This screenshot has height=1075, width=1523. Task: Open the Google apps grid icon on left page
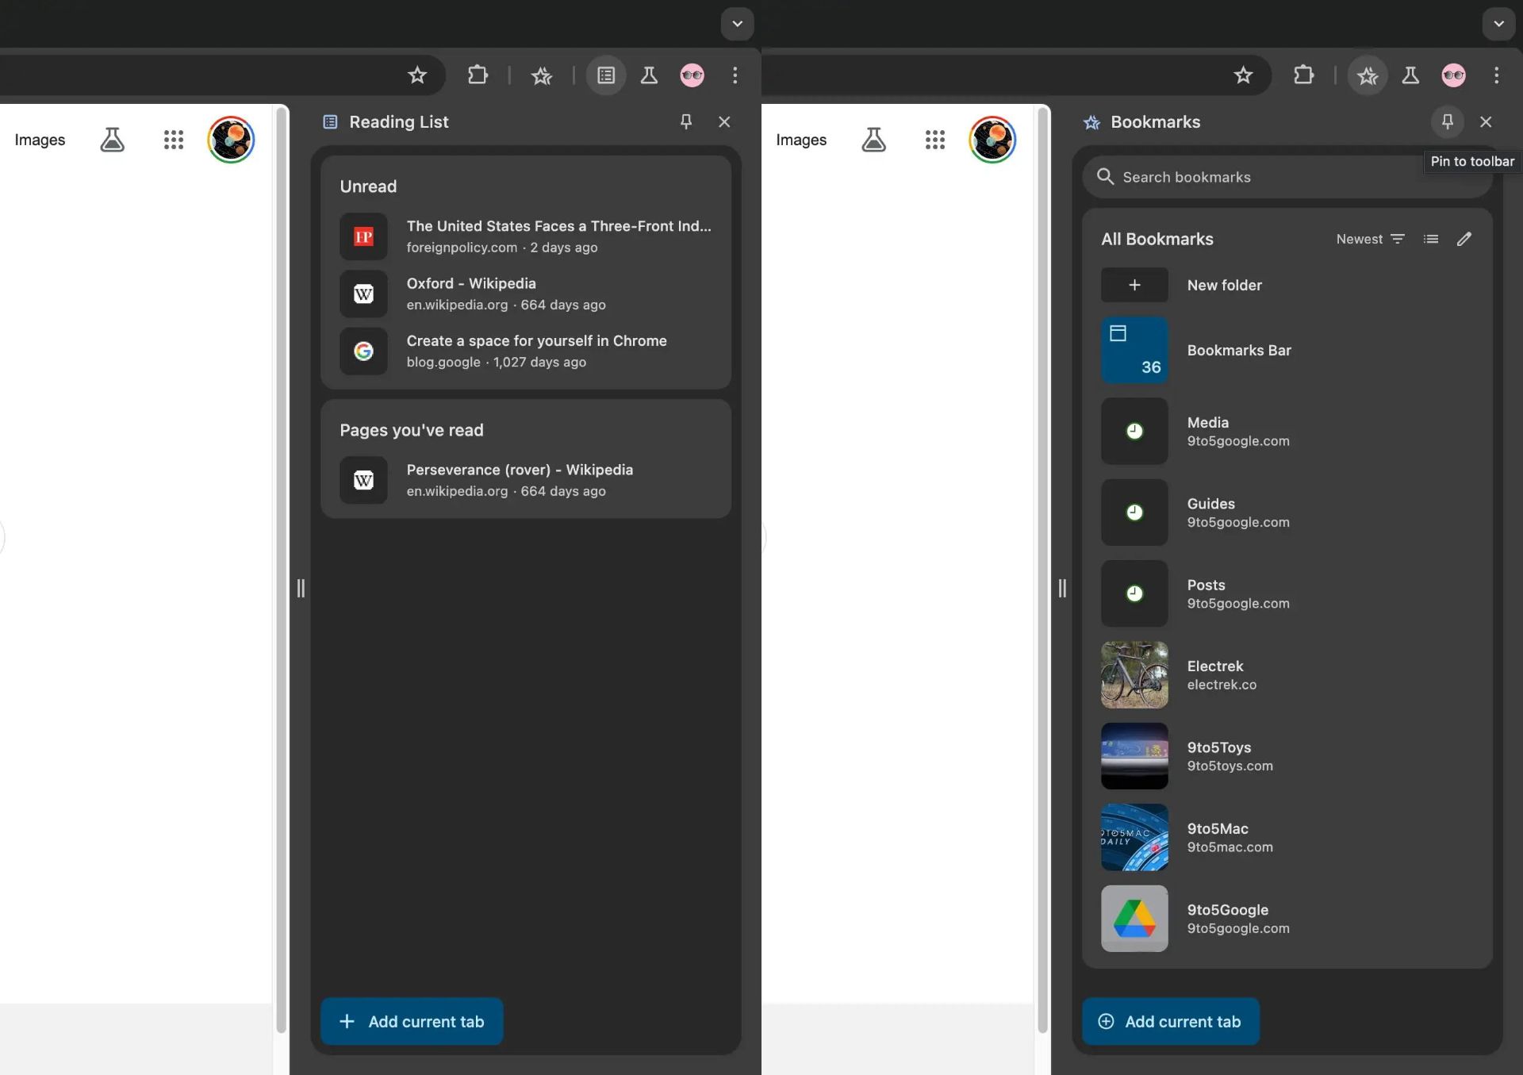(x=174, y=140)
